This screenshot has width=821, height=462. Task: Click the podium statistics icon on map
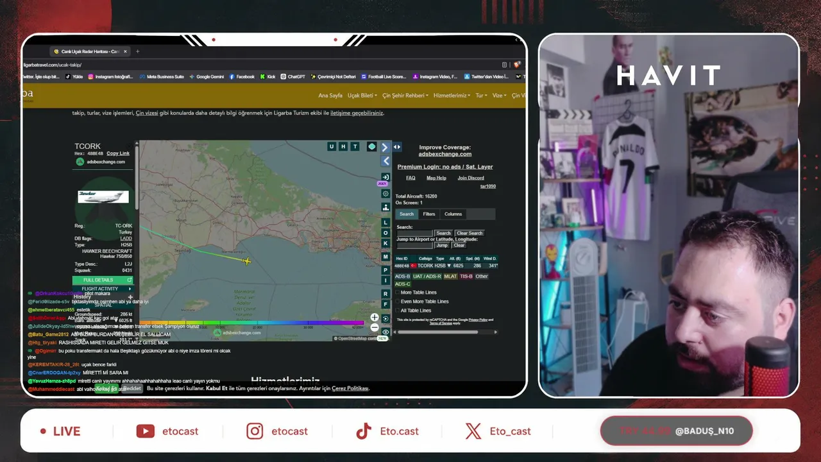385,207
